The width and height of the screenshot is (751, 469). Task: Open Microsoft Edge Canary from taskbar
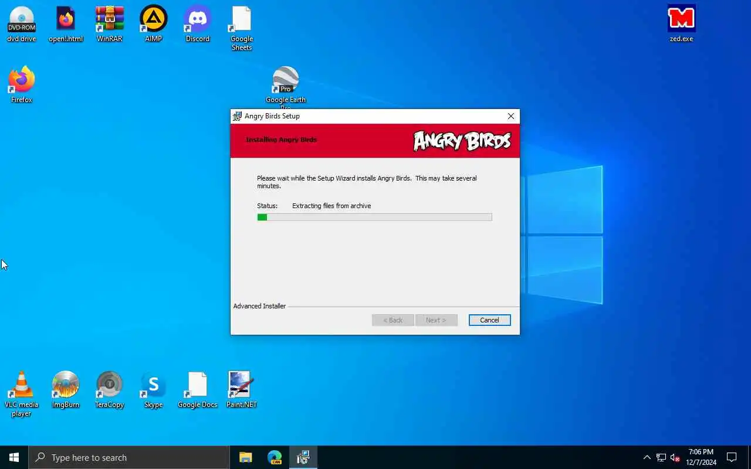point(275,457)
